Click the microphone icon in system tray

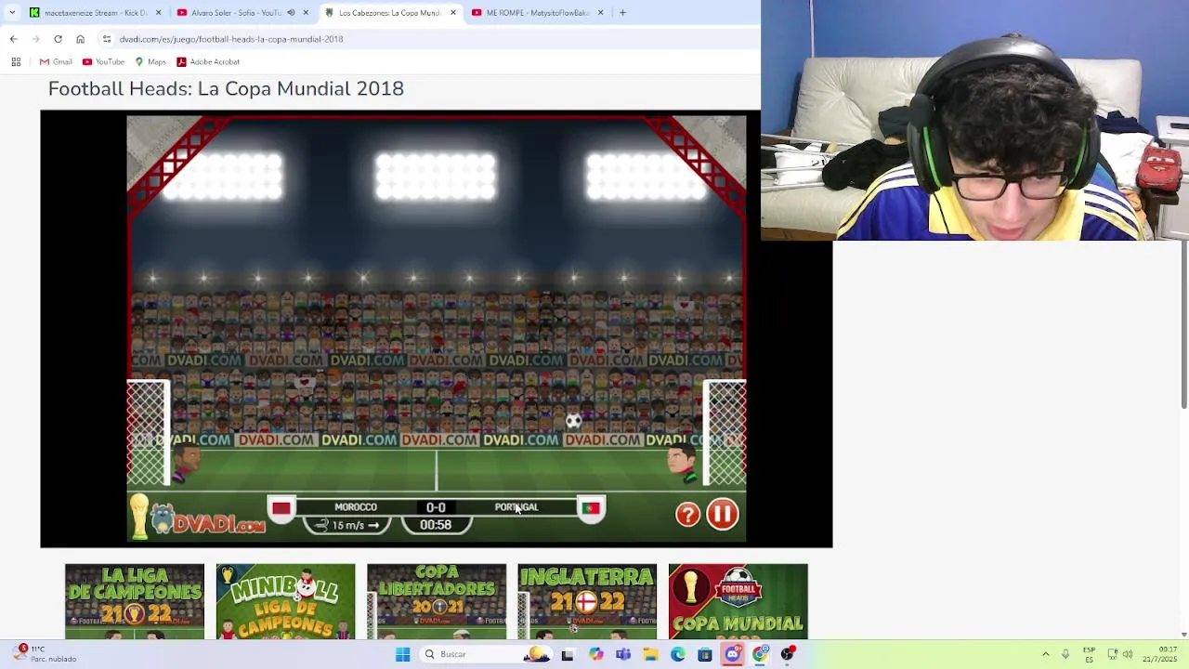1065,654
